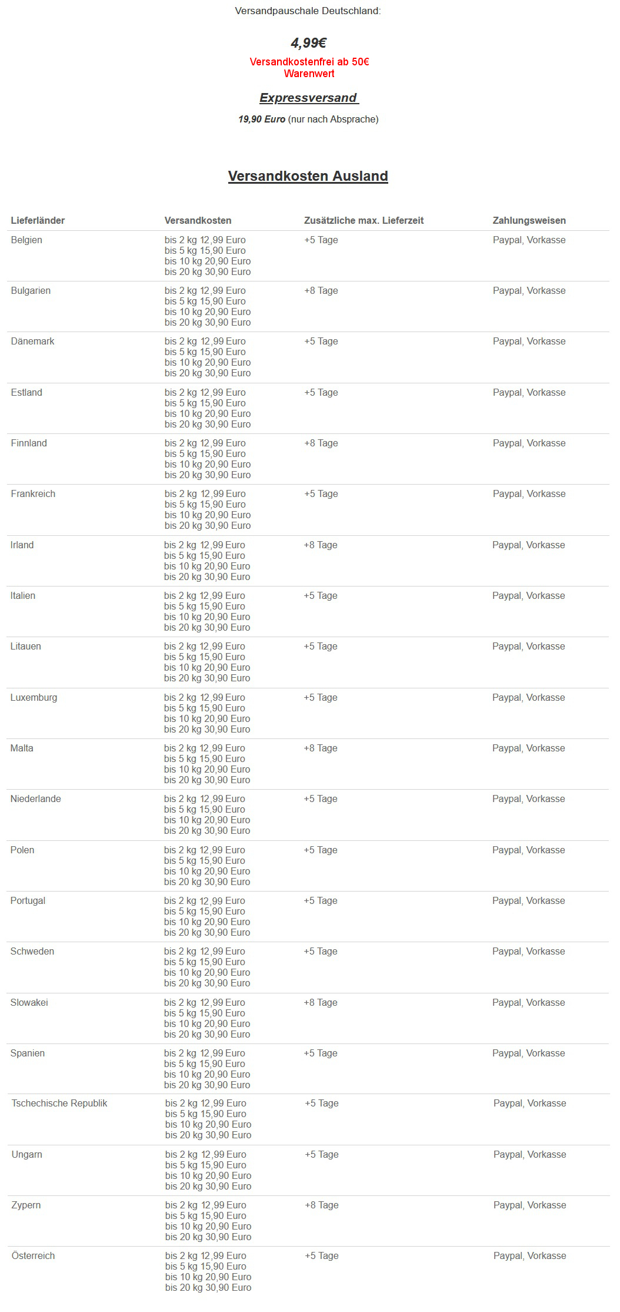Image resolution: width=620 pixels, height=1312 pixels.
Task: Click the Versandkosten Ausland heading
Action: (308, 176)
